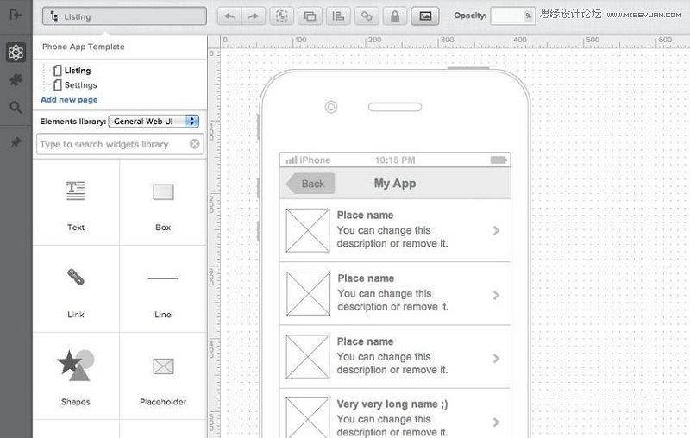Click the group selection toolbar icon

click(x=282, y=16)
